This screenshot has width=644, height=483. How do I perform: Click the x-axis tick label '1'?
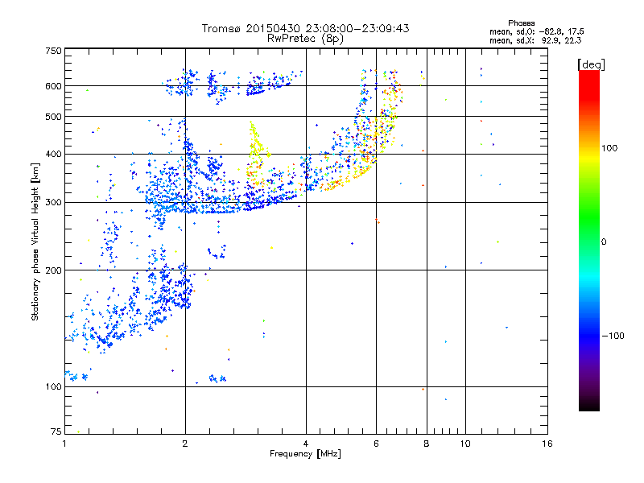(x=64, y=444)
